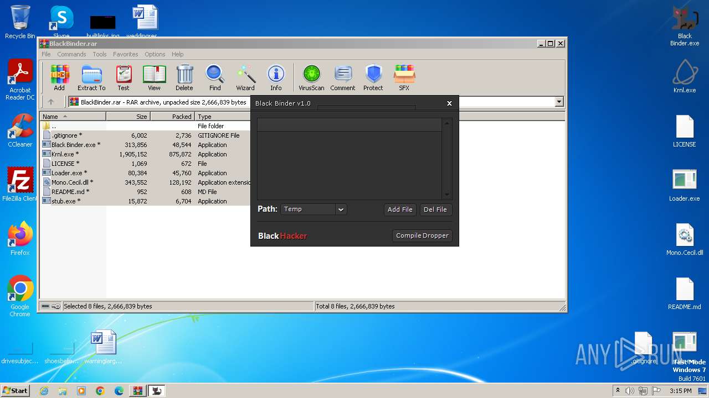Open Internet Explorer in taskbar
Image resolution: width=709 pixels, height=398 pixels.
click(x=44, y=391)
